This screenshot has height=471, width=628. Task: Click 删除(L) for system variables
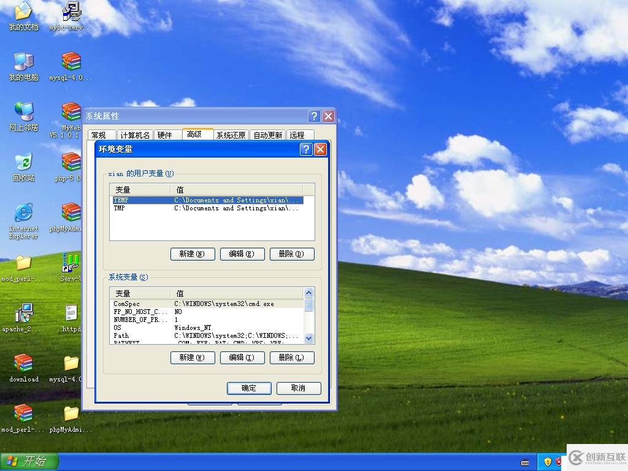[x=292, y=358]
